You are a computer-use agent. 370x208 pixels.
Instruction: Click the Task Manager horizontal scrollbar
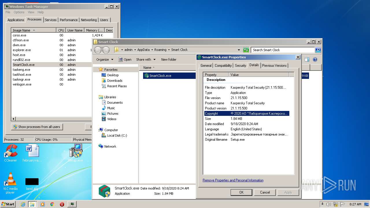(52, 119)
